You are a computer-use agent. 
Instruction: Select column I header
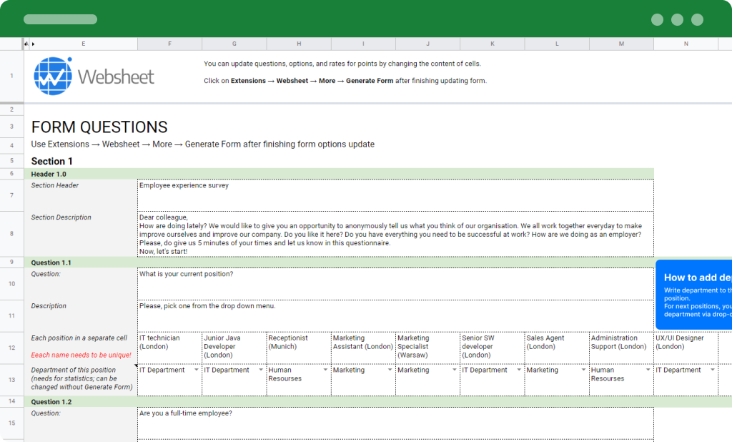tap(363, 44)
